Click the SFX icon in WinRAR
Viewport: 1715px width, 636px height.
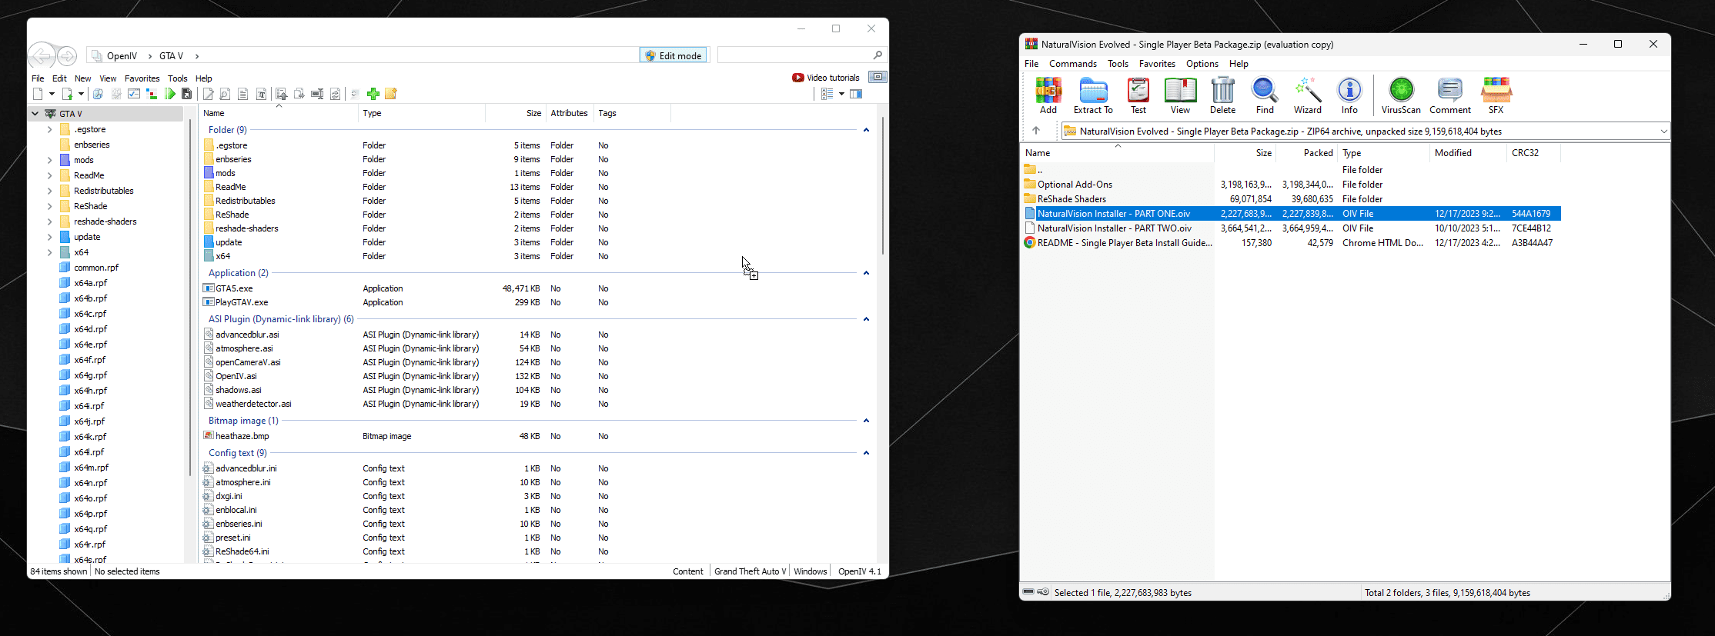(x=1495, y=92)
